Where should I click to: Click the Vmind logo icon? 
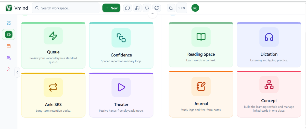pos(9,8)
